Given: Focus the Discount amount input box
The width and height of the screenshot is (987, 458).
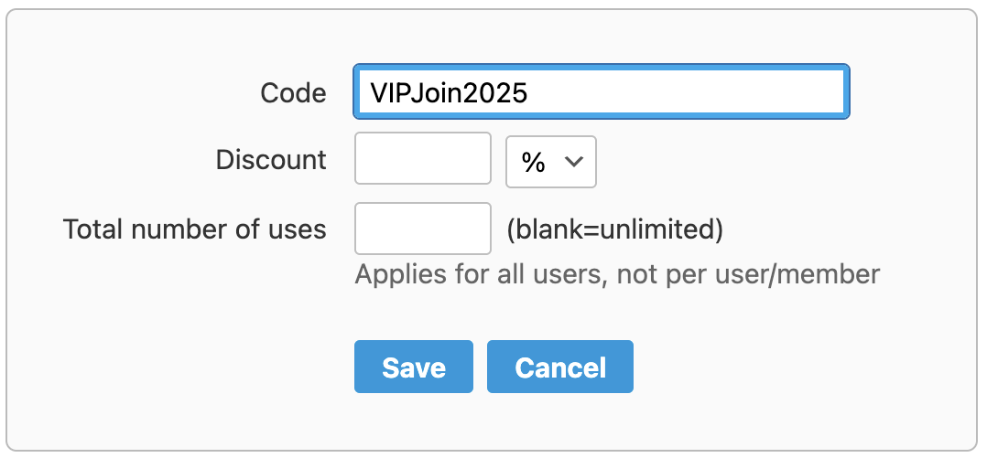Looking at the screenshot, I should pos(423,159).
